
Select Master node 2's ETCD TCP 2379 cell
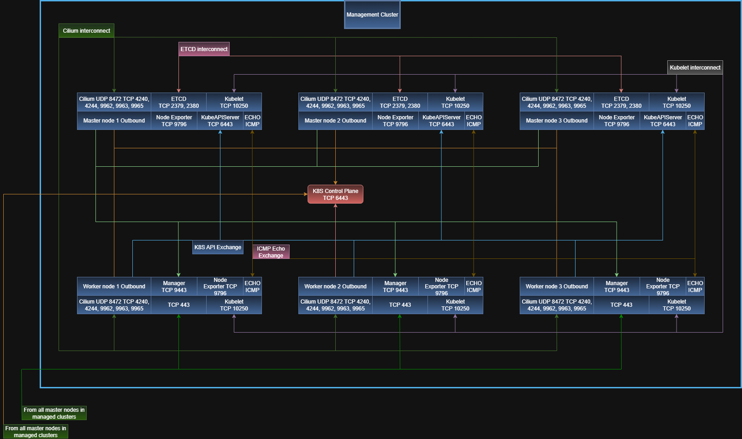tap(400, 102)
